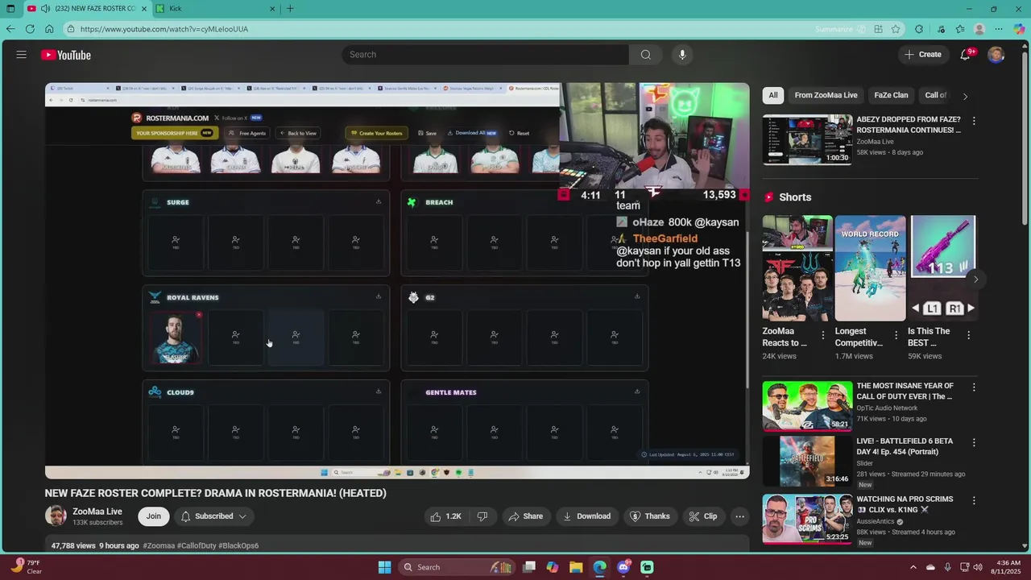Show hidden system tray icons
Viewport: 1031px width, 580px height.
coord(913,567)
